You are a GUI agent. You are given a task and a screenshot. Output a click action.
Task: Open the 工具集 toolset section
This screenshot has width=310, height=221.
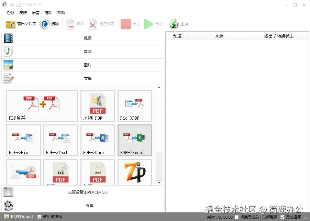(82, 206)
